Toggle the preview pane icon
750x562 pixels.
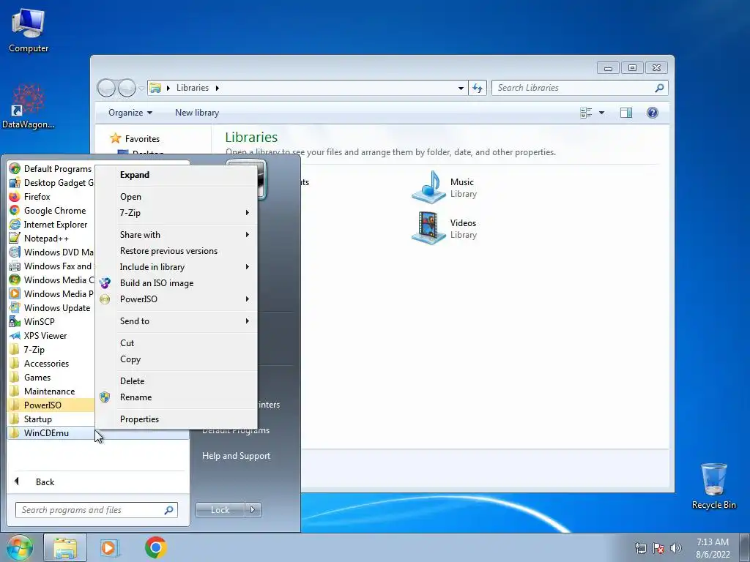coord(626,113)
